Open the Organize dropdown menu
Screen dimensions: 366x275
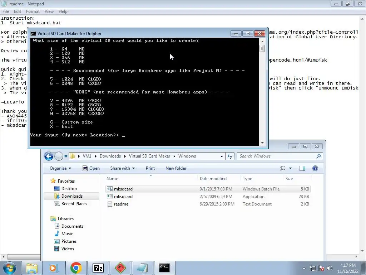click(x=60, y=168)
